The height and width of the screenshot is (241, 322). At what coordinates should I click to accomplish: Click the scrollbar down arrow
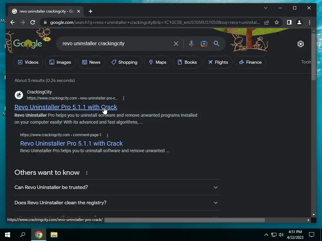314,215
